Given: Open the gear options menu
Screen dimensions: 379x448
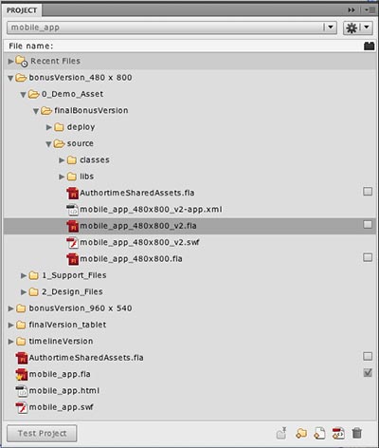Looking at the screenshot, I should click(357, 28).
